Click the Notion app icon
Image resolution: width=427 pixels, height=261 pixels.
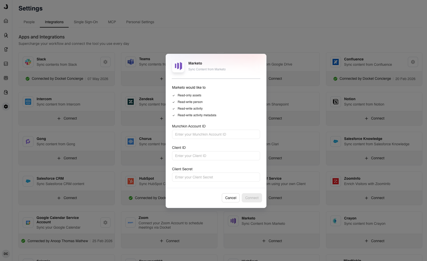(x=336, y=102)
